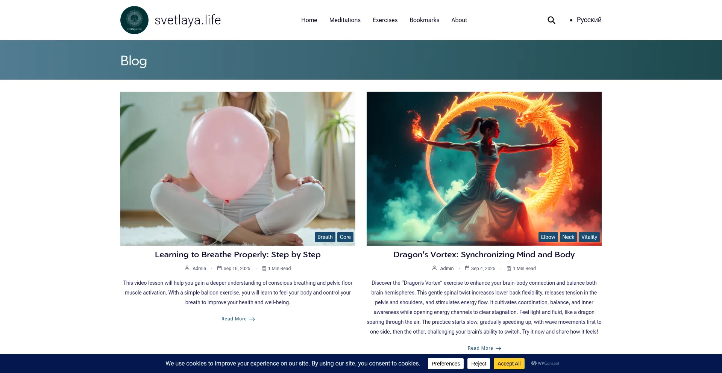The width and height of the screenshot is (722, 373).
Task: Open cookie Preferences
Action: point(446,364)
